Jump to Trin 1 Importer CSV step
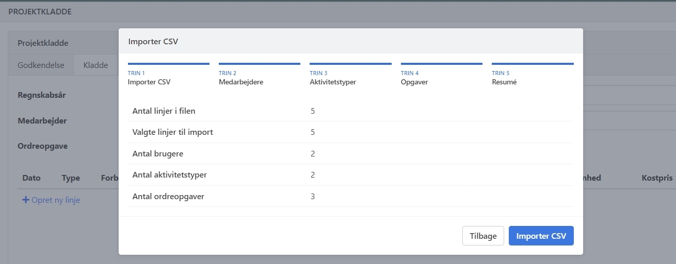The image size is (676, 264). 168,77
